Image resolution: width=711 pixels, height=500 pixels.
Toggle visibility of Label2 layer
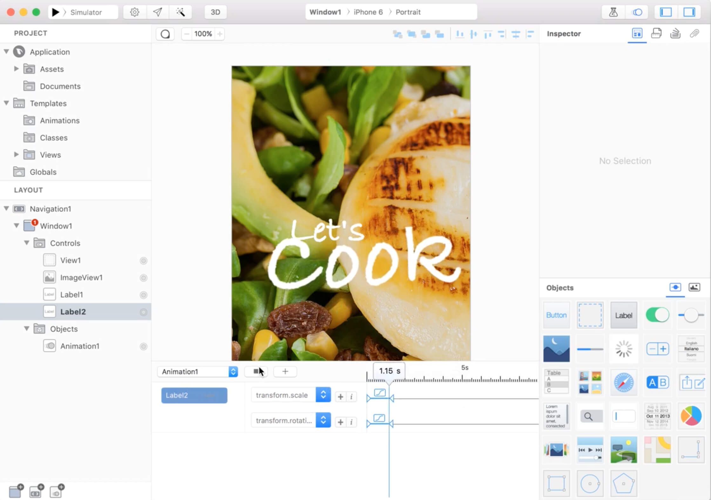[143, 311]
